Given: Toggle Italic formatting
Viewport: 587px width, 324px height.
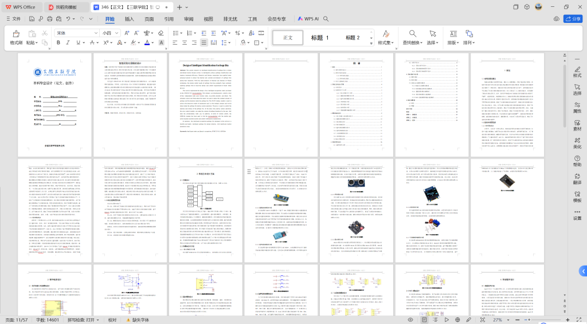Looking at the screenshot, I should [x=68, y=42].
